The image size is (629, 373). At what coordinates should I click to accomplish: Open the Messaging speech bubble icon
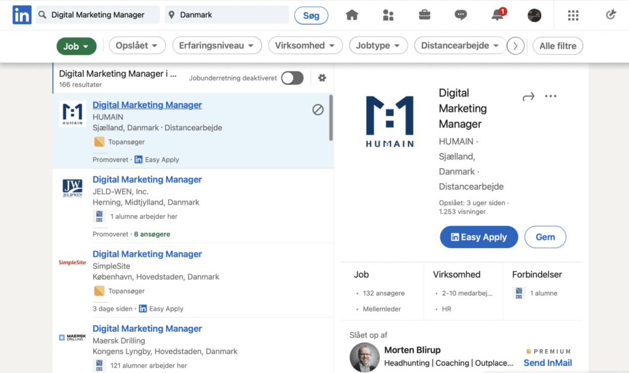[x=461, y=15]
